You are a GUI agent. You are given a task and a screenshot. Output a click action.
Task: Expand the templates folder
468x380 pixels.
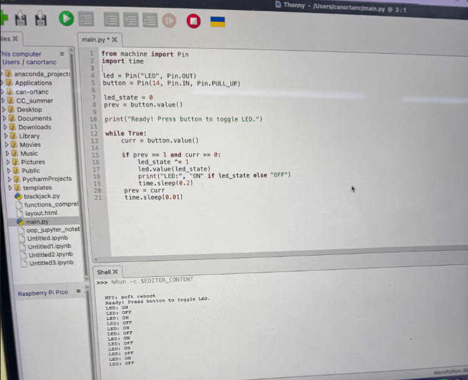click(11, 187)
